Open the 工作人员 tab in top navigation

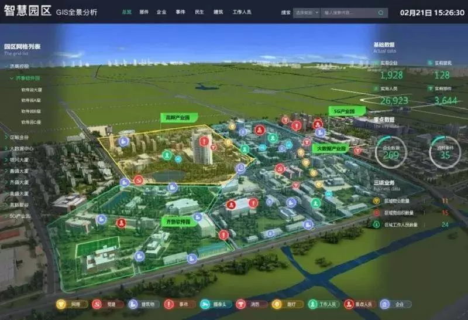click(x=242, y=12)
